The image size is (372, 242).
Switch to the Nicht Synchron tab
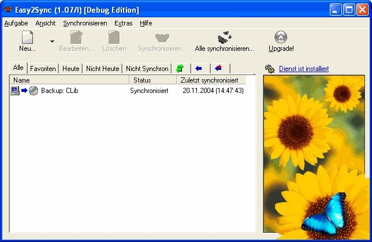(147, 68)
